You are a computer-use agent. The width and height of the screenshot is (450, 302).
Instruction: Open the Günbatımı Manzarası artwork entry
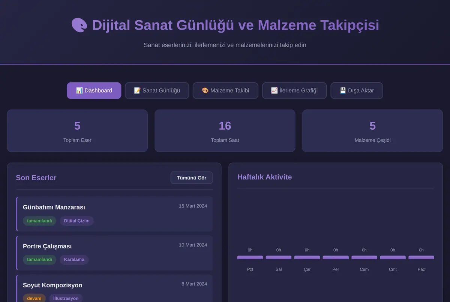[114, 214]
